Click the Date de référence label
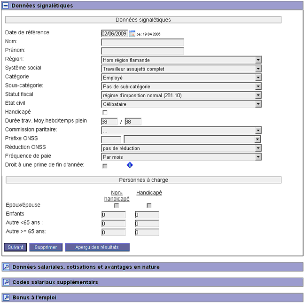The width and height of the screenshot is (304, 303). (x=27, y=32)
